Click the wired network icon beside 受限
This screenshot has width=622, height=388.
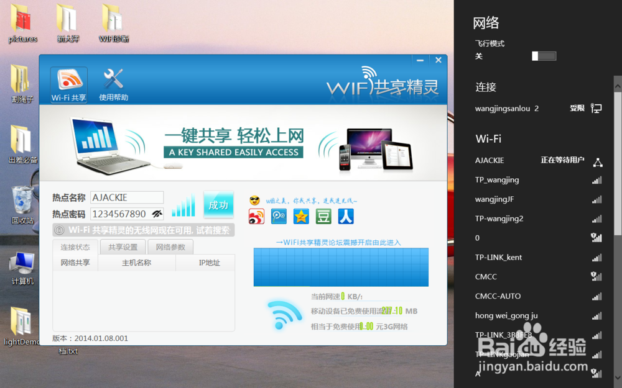(x=596, y=108)
